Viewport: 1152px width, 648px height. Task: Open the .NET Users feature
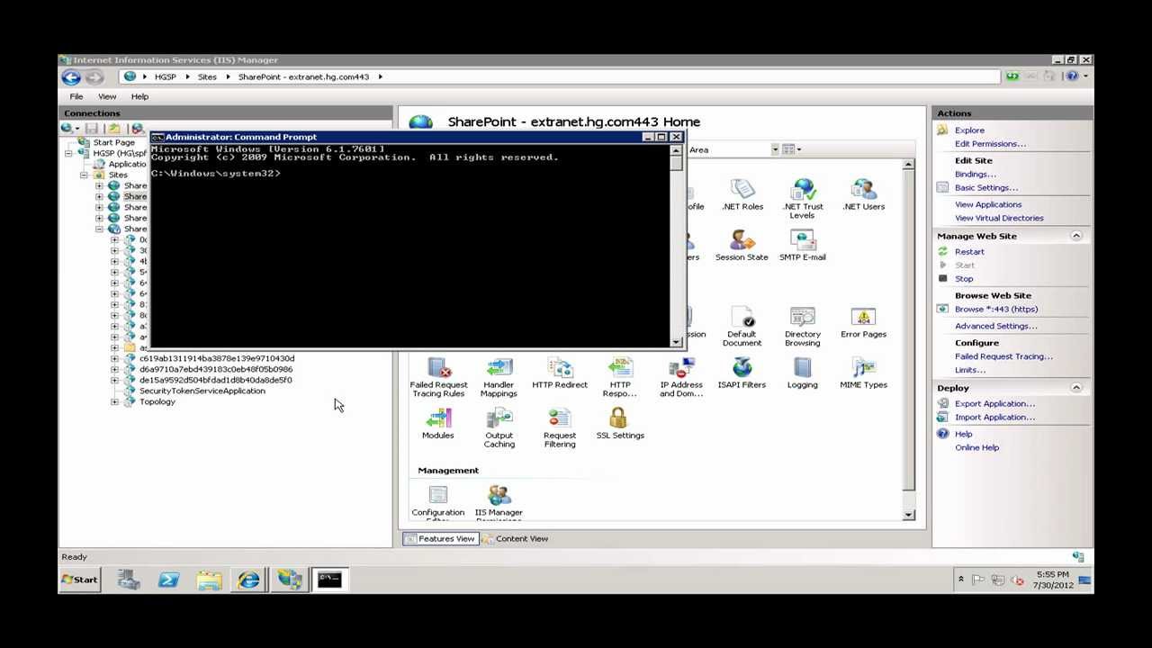[863, 194]
